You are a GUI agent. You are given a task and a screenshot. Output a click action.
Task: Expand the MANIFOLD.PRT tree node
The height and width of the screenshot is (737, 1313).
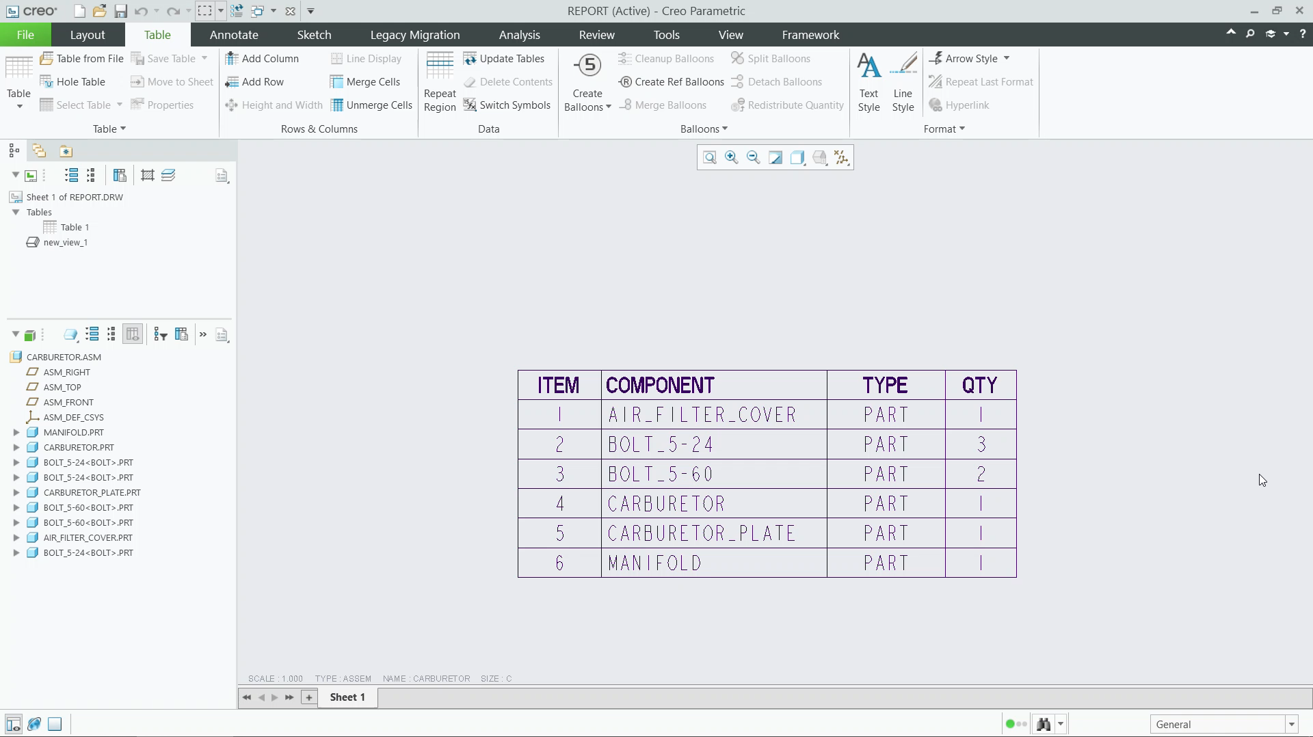(x=16, y=432)
